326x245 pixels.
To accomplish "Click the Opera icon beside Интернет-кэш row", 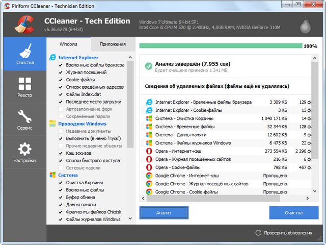I will [149, 152].
